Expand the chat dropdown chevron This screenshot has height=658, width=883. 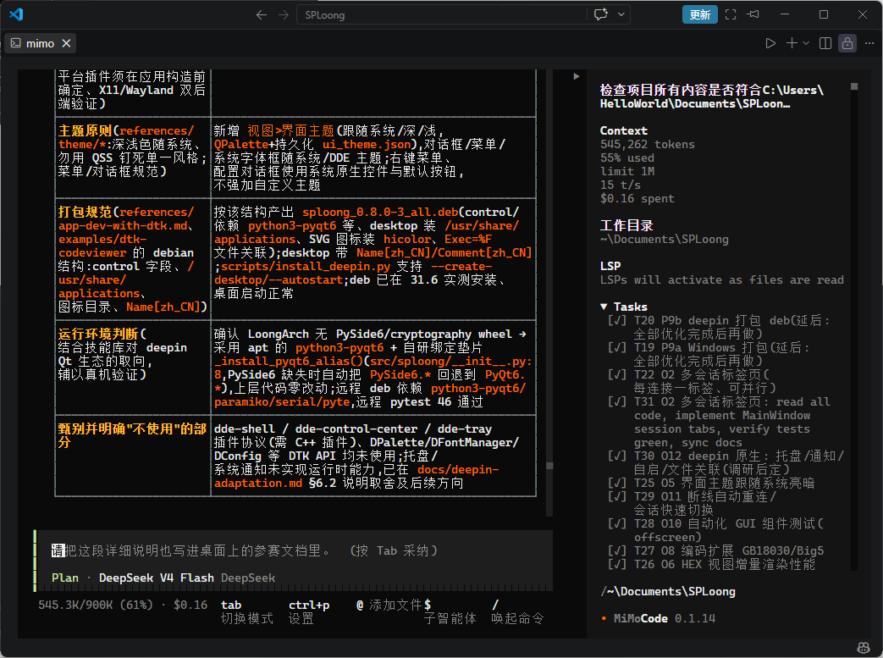coord(621,14)
